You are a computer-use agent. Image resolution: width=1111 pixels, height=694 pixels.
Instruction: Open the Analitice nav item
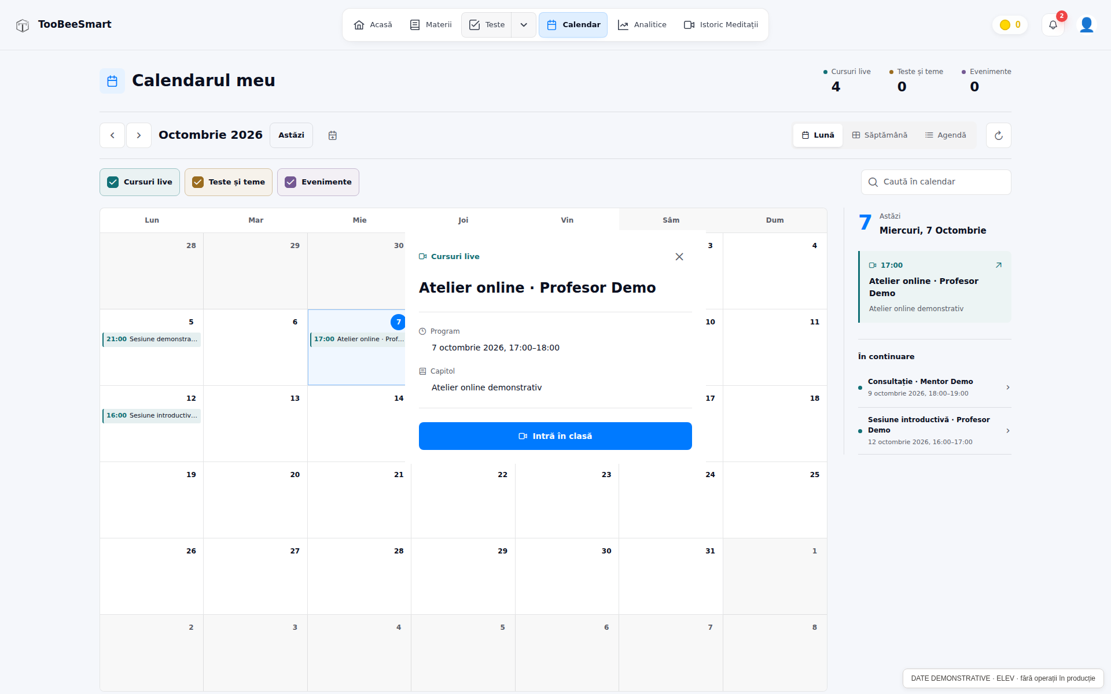pos(642,25)
